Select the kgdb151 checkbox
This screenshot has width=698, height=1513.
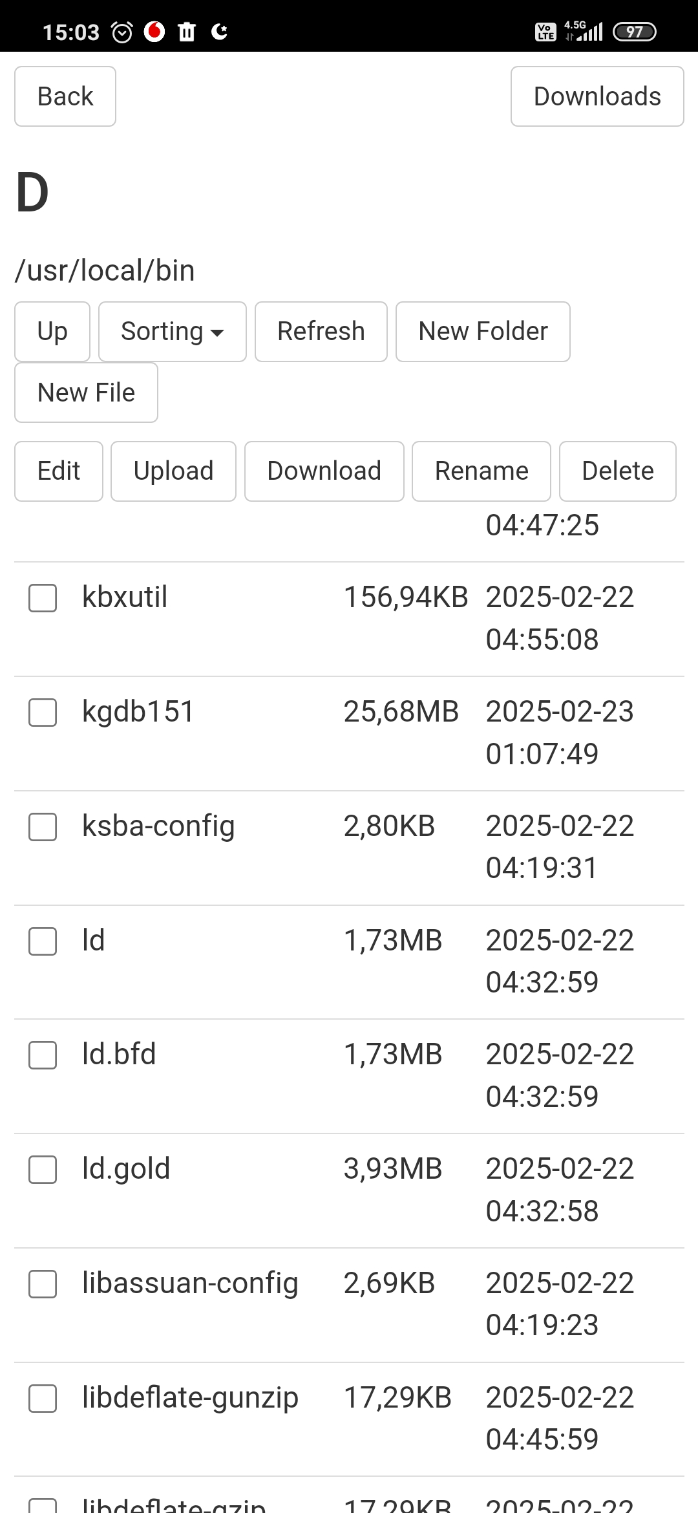[43, 713]
